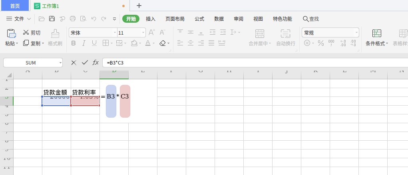
Task: Click the Increase Decimal icon
Action: coord(343,43)
